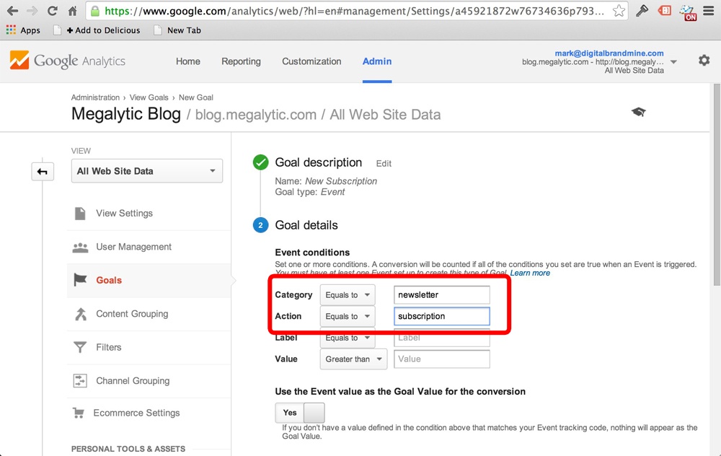Open the Customization tab

[311, 61]
